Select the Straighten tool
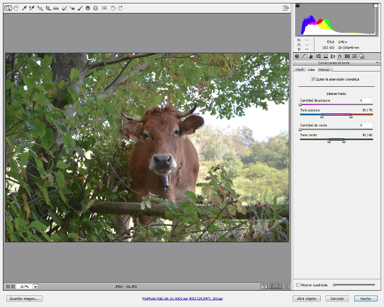Viewport: 384px width, 307px height. click(x=56, y=8)
